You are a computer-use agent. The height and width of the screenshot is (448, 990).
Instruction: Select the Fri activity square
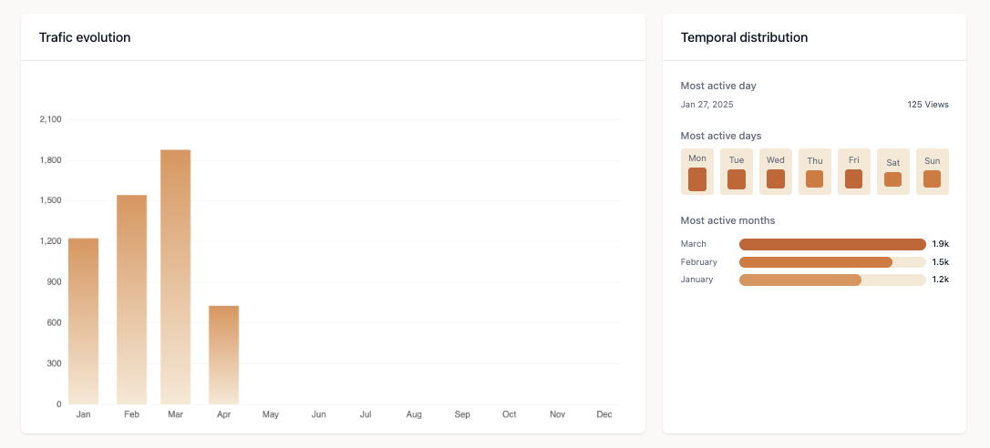854,179
